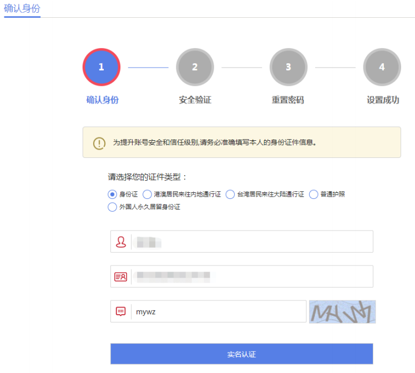Refresh the captcha image
The width and height of the screenshot is (415, 373).
point(342,311)
